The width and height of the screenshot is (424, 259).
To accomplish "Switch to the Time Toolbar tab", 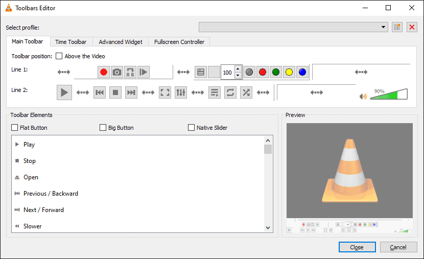I will coord(71,42).
